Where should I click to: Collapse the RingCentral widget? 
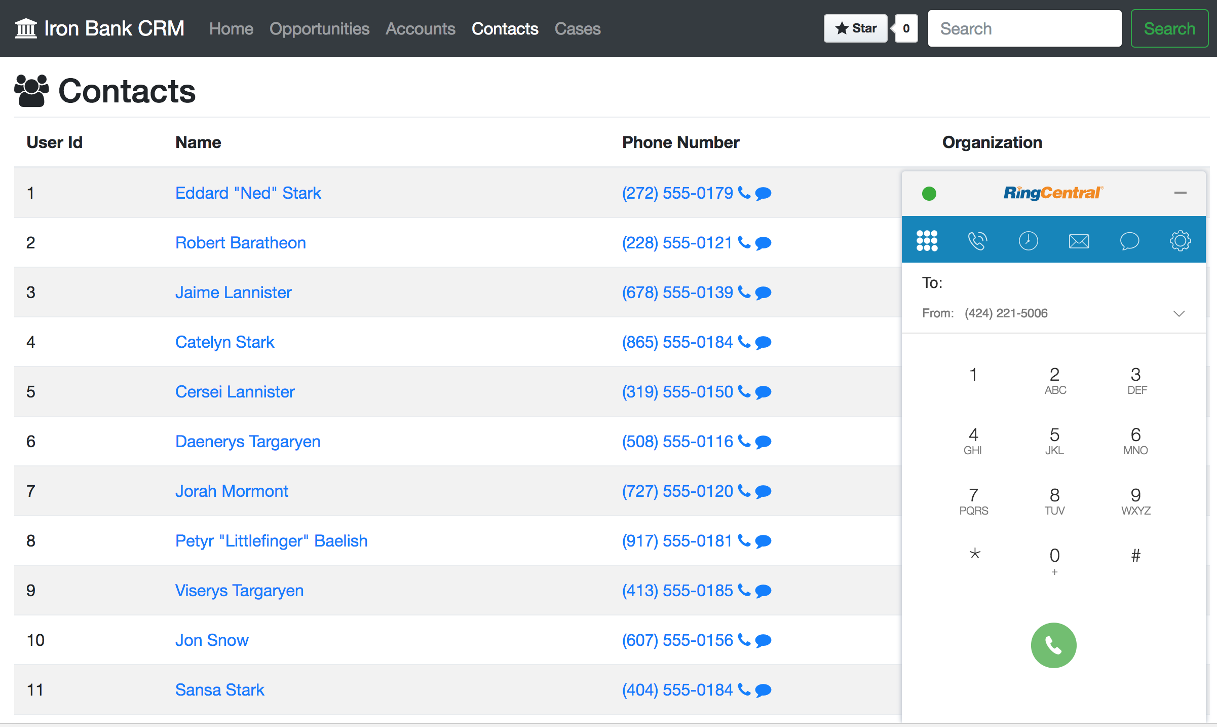(1181, 193)
